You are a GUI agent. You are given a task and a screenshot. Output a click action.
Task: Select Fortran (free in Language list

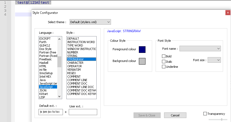tap(48, 52)
